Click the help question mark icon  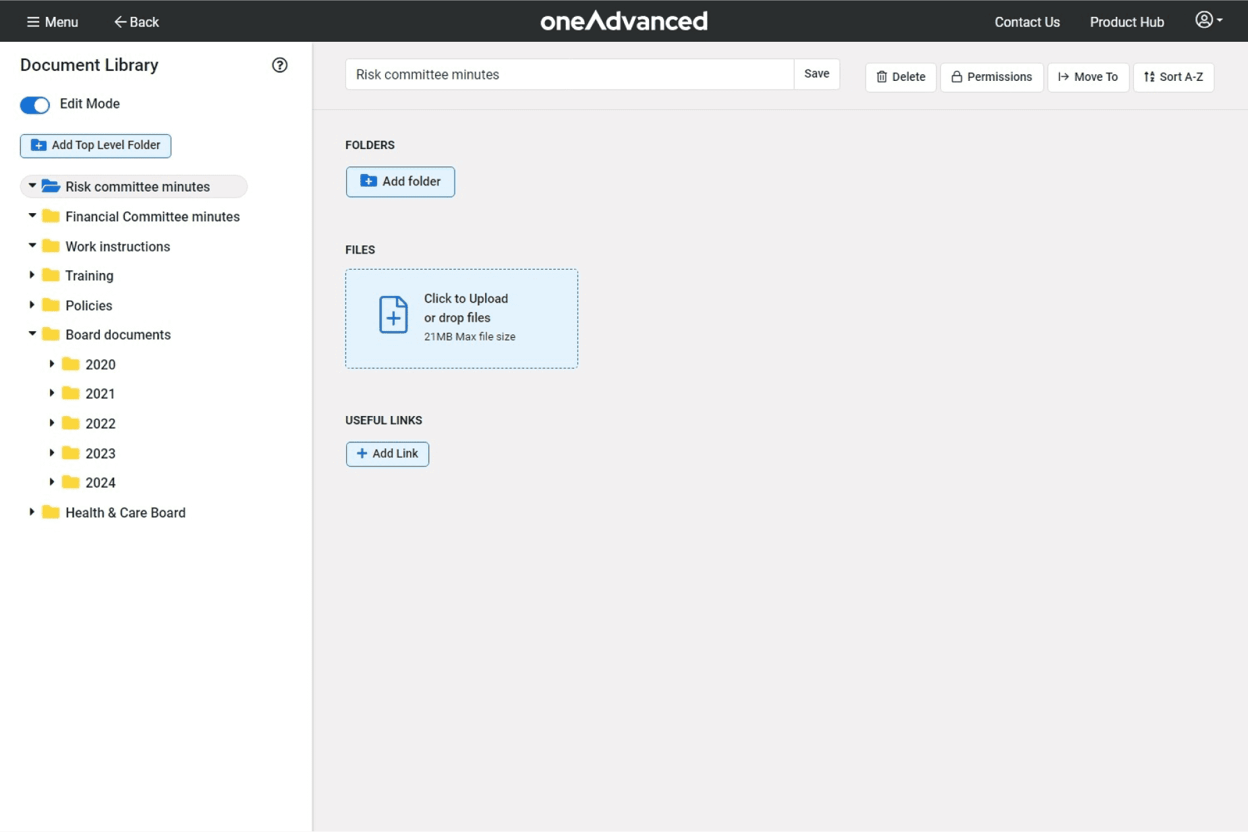(x=279, y=65)
